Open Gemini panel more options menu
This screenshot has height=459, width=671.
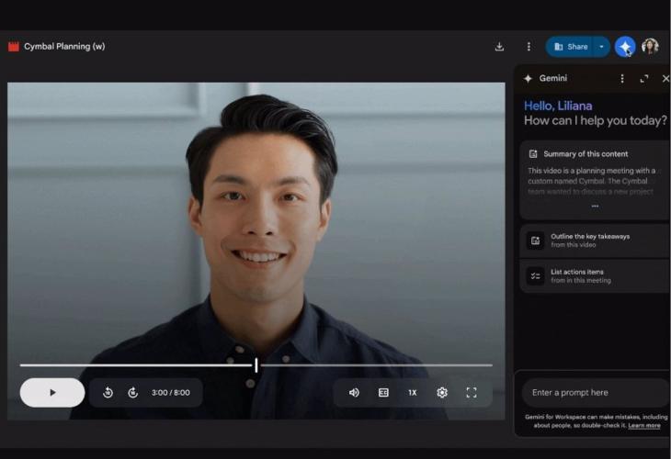622,79
